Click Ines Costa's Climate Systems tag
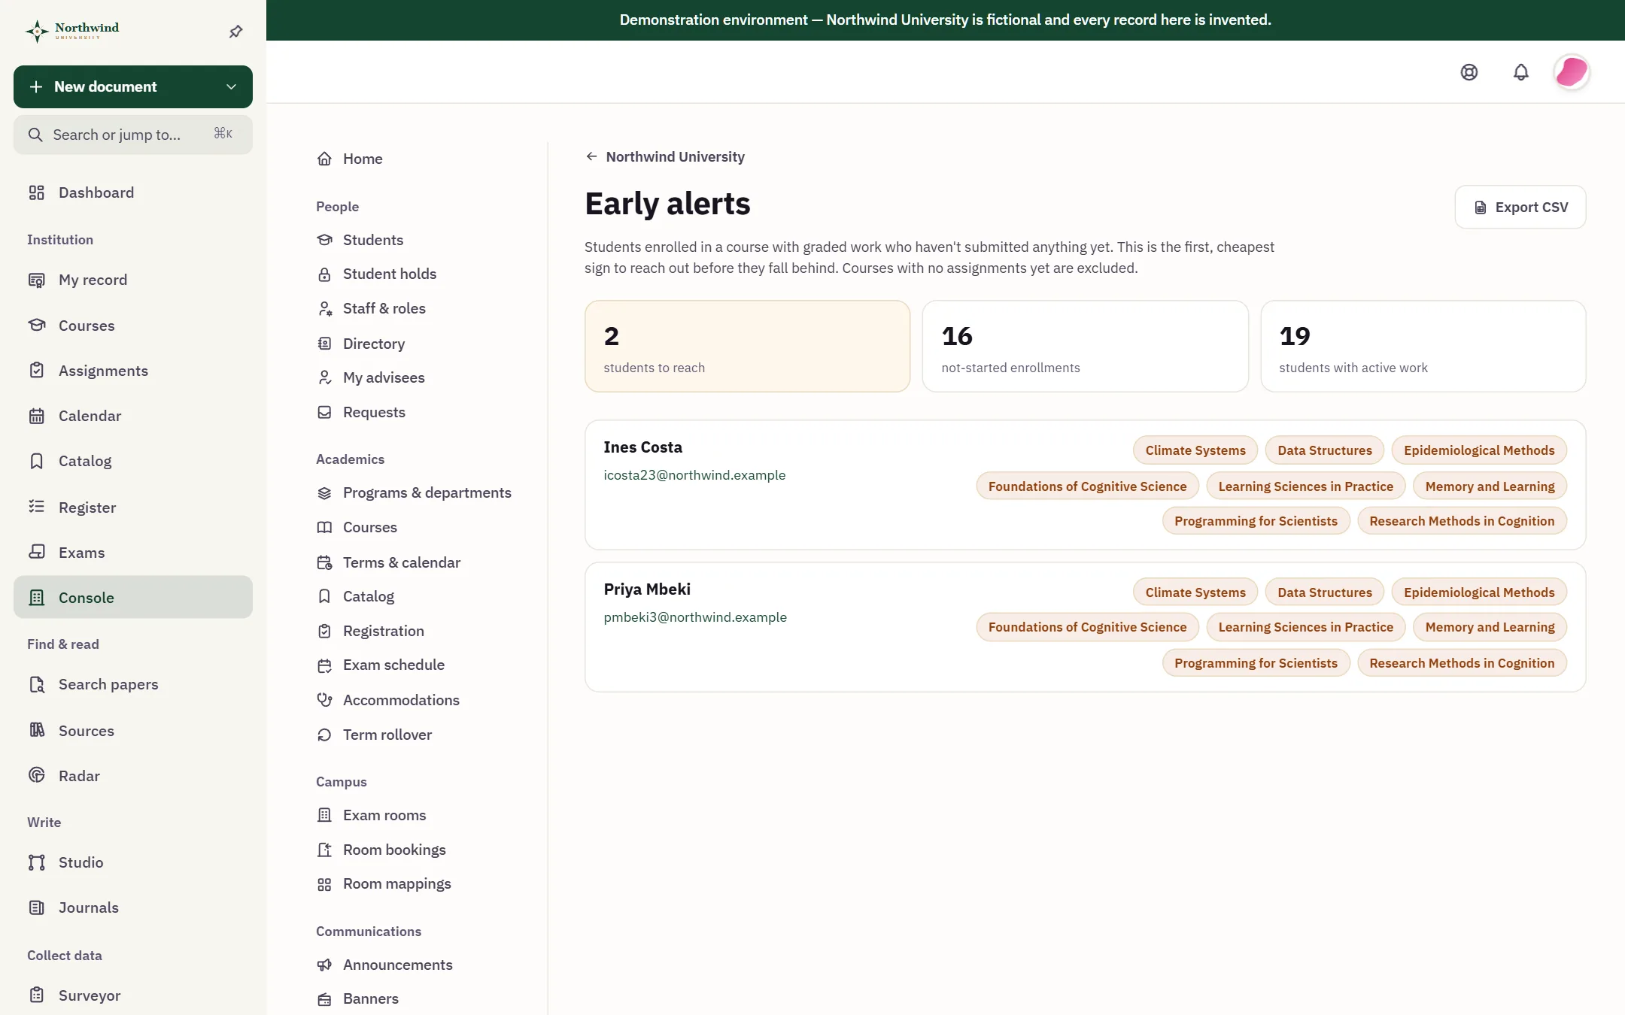 click(x=1195, y=450)
